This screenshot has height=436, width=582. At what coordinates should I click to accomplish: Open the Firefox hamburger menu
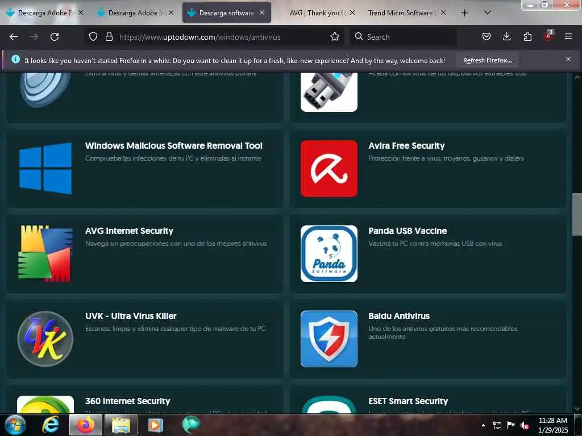(568, 37)
